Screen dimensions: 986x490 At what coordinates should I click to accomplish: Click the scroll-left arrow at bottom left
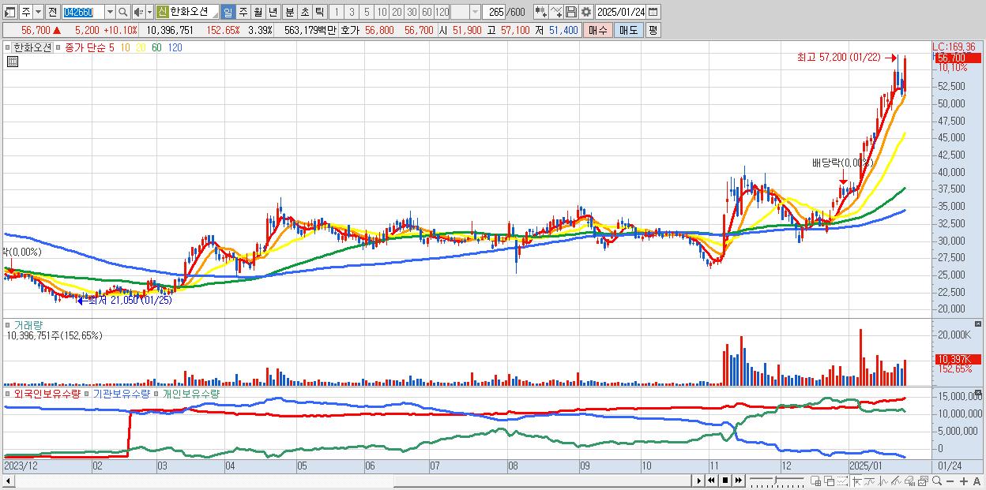point(8,481)
